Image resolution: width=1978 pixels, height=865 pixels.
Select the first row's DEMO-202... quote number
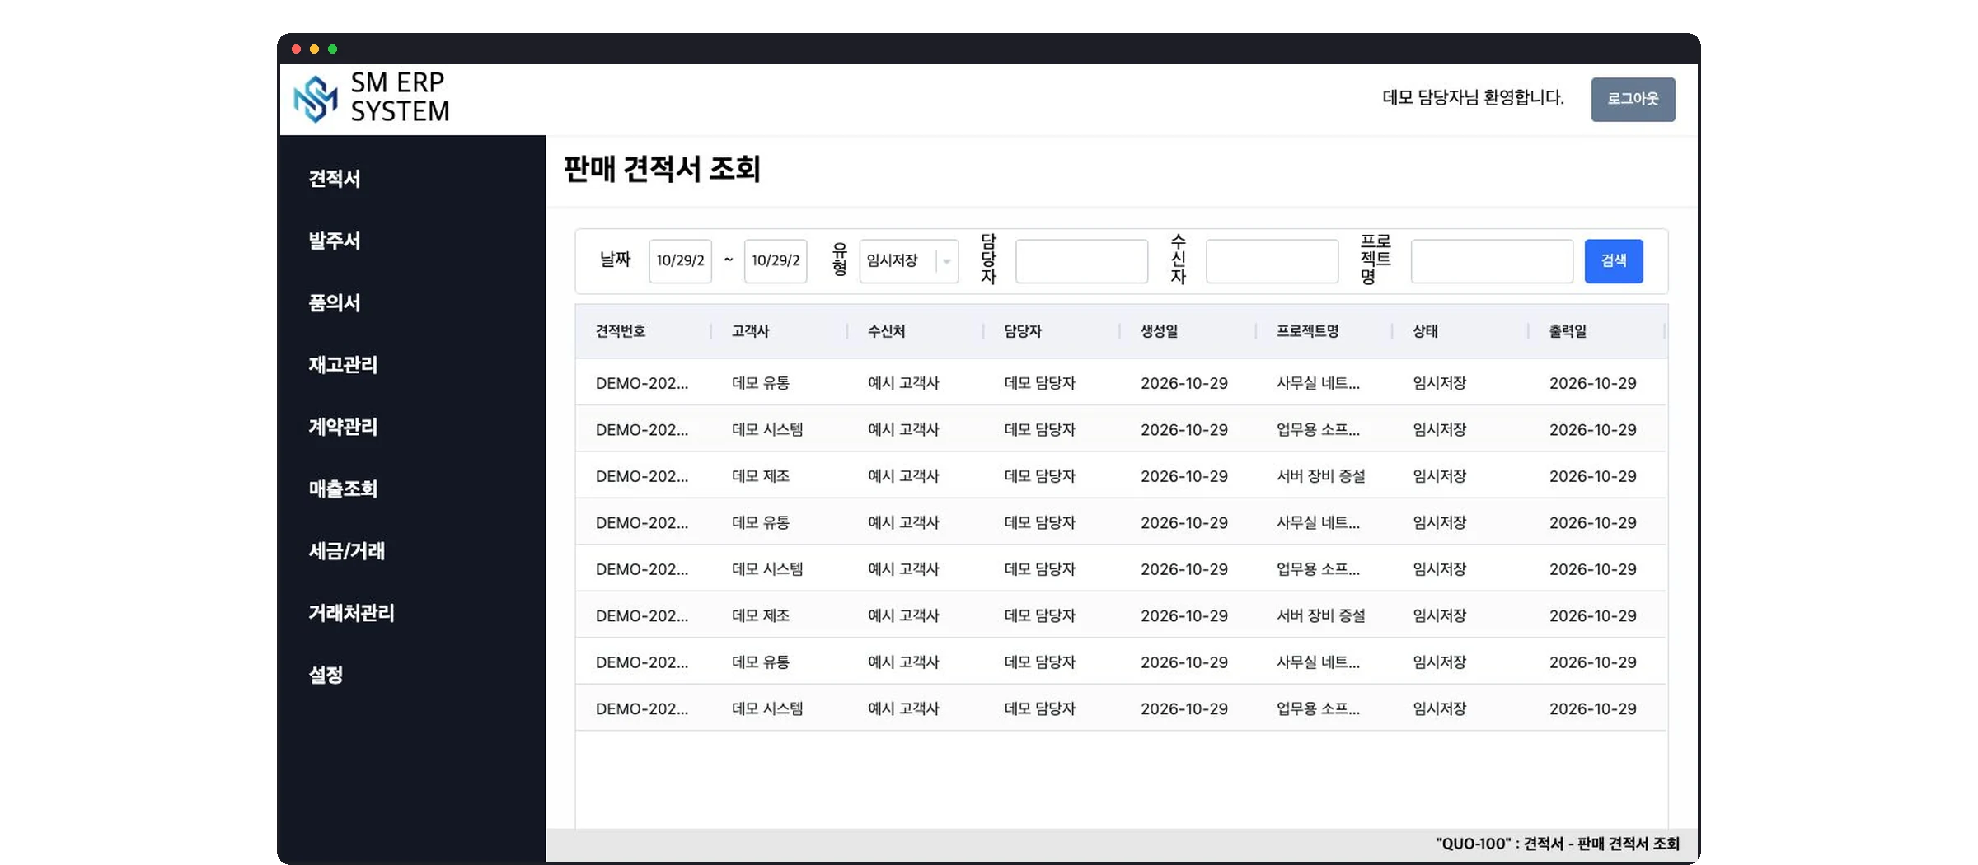(x=641, y=383)
